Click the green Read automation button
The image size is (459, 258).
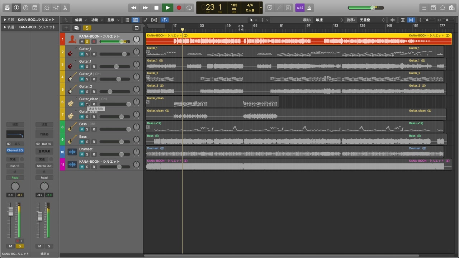[15, 178]
